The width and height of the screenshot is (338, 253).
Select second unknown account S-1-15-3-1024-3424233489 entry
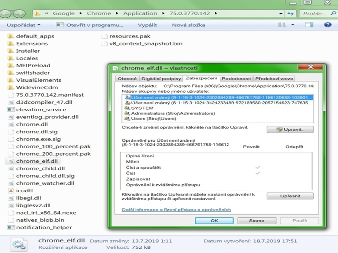(x=218, y=103)
